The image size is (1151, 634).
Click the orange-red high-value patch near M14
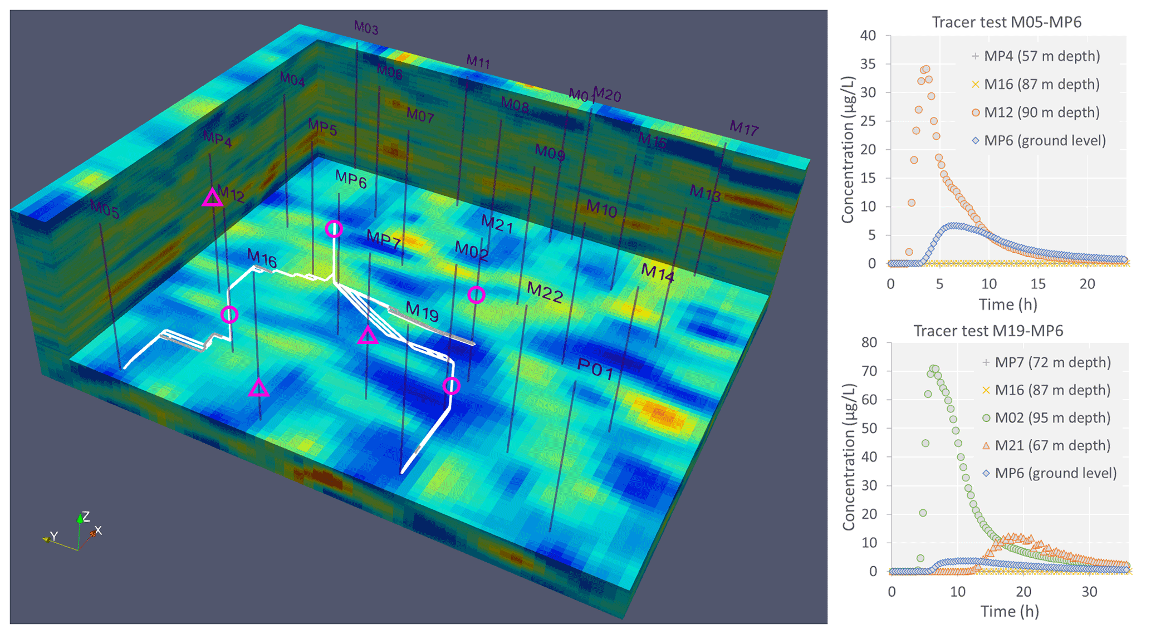click(x=660, y=414)
